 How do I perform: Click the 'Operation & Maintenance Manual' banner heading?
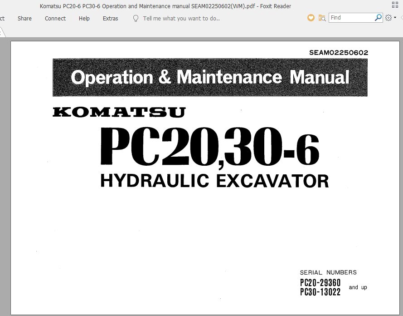[210, 77]
